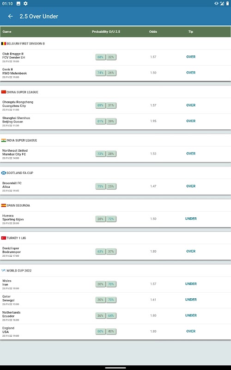This screenshot has height=370, width=231.
Task: Tap the Belgium flag icon
Action: click(4, 43)
